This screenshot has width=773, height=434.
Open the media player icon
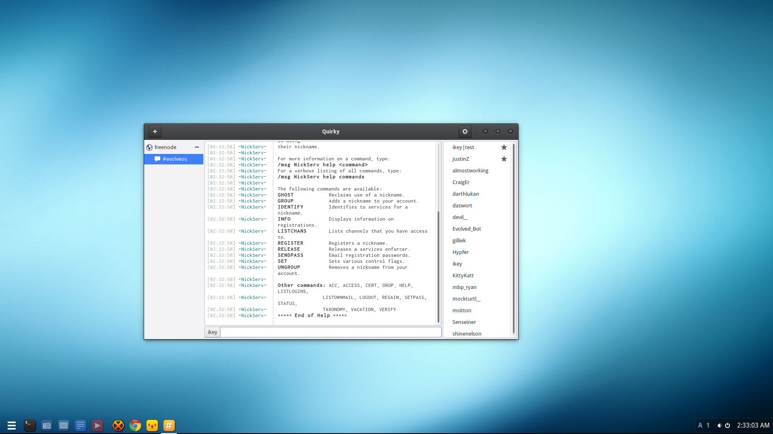[x=97, y=425]
